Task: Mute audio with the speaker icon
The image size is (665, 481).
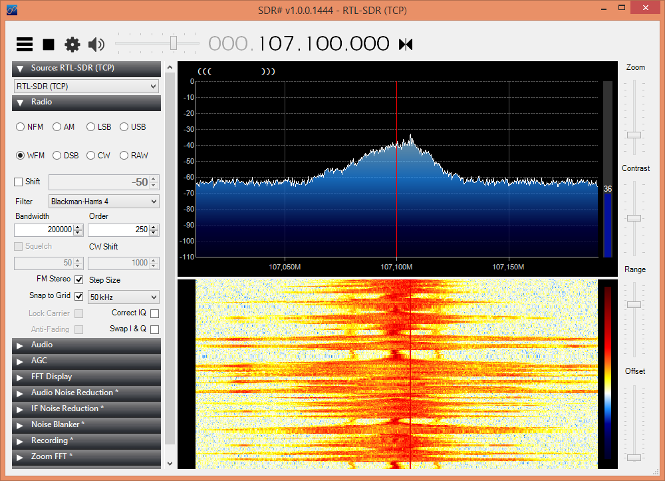Action: (96, 44)
